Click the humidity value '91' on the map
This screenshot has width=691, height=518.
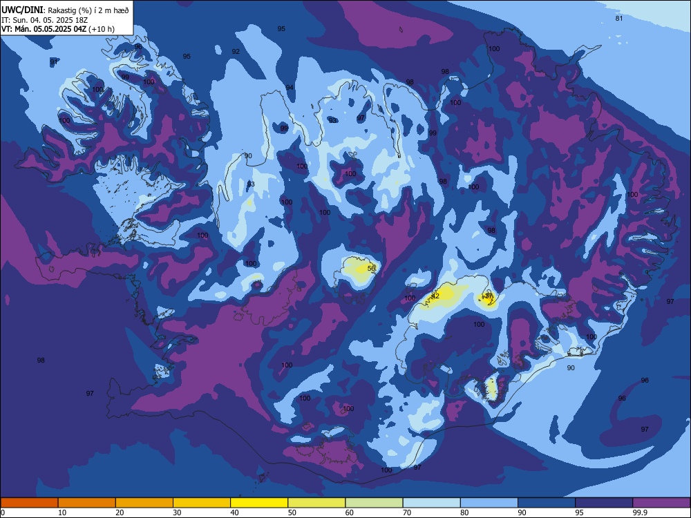point(54,61)
